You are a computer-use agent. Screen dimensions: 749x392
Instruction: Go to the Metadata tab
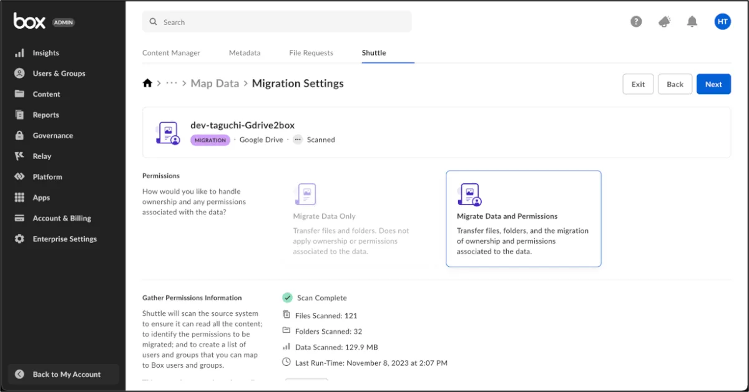click(x=244, y=53)
